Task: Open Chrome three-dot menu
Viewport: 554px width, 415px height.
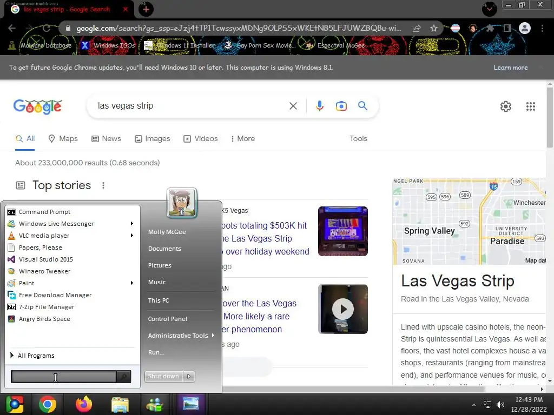Action: coord(542,28)
